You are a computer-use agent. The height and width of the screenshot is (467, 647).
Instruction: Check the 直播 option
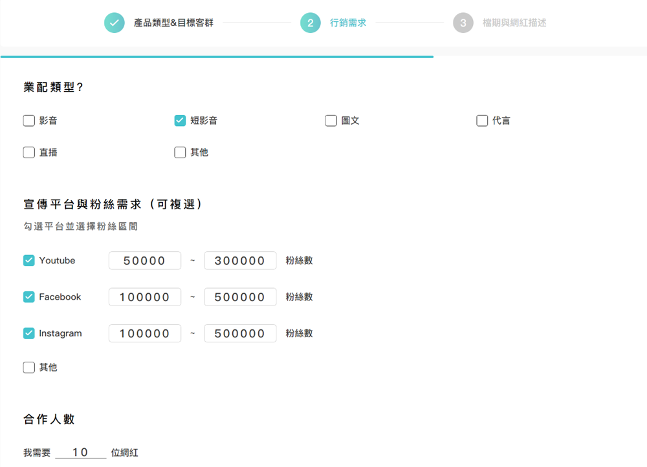click(28, 152)
